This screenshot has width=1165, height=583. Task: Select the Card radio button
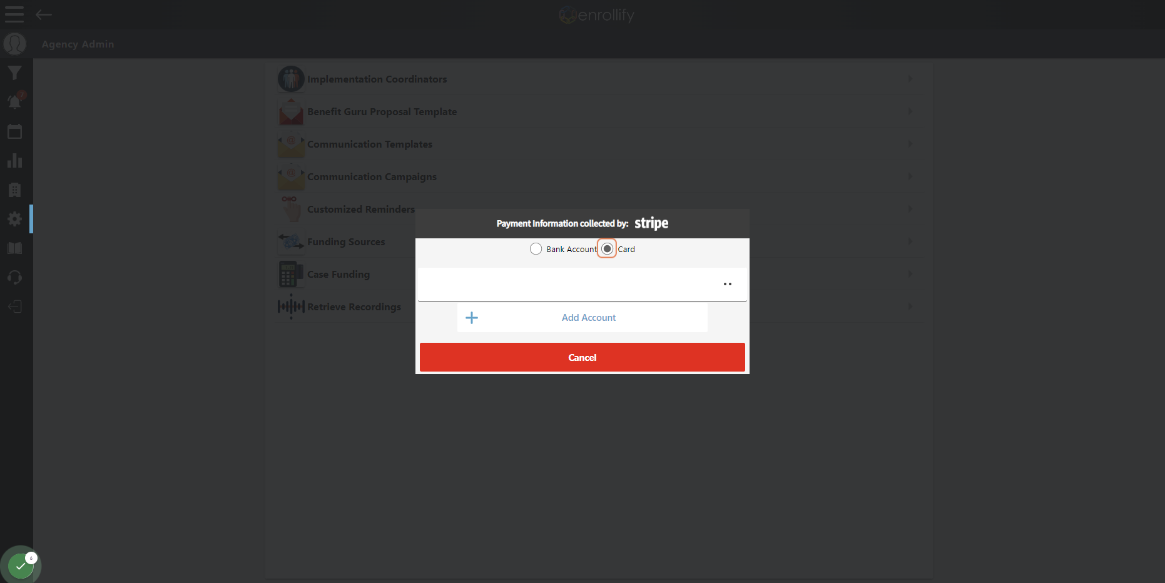[607, 249]
